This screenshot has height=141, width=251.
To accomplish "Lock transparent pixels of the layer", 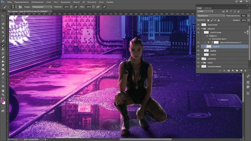I will (208, 20).
